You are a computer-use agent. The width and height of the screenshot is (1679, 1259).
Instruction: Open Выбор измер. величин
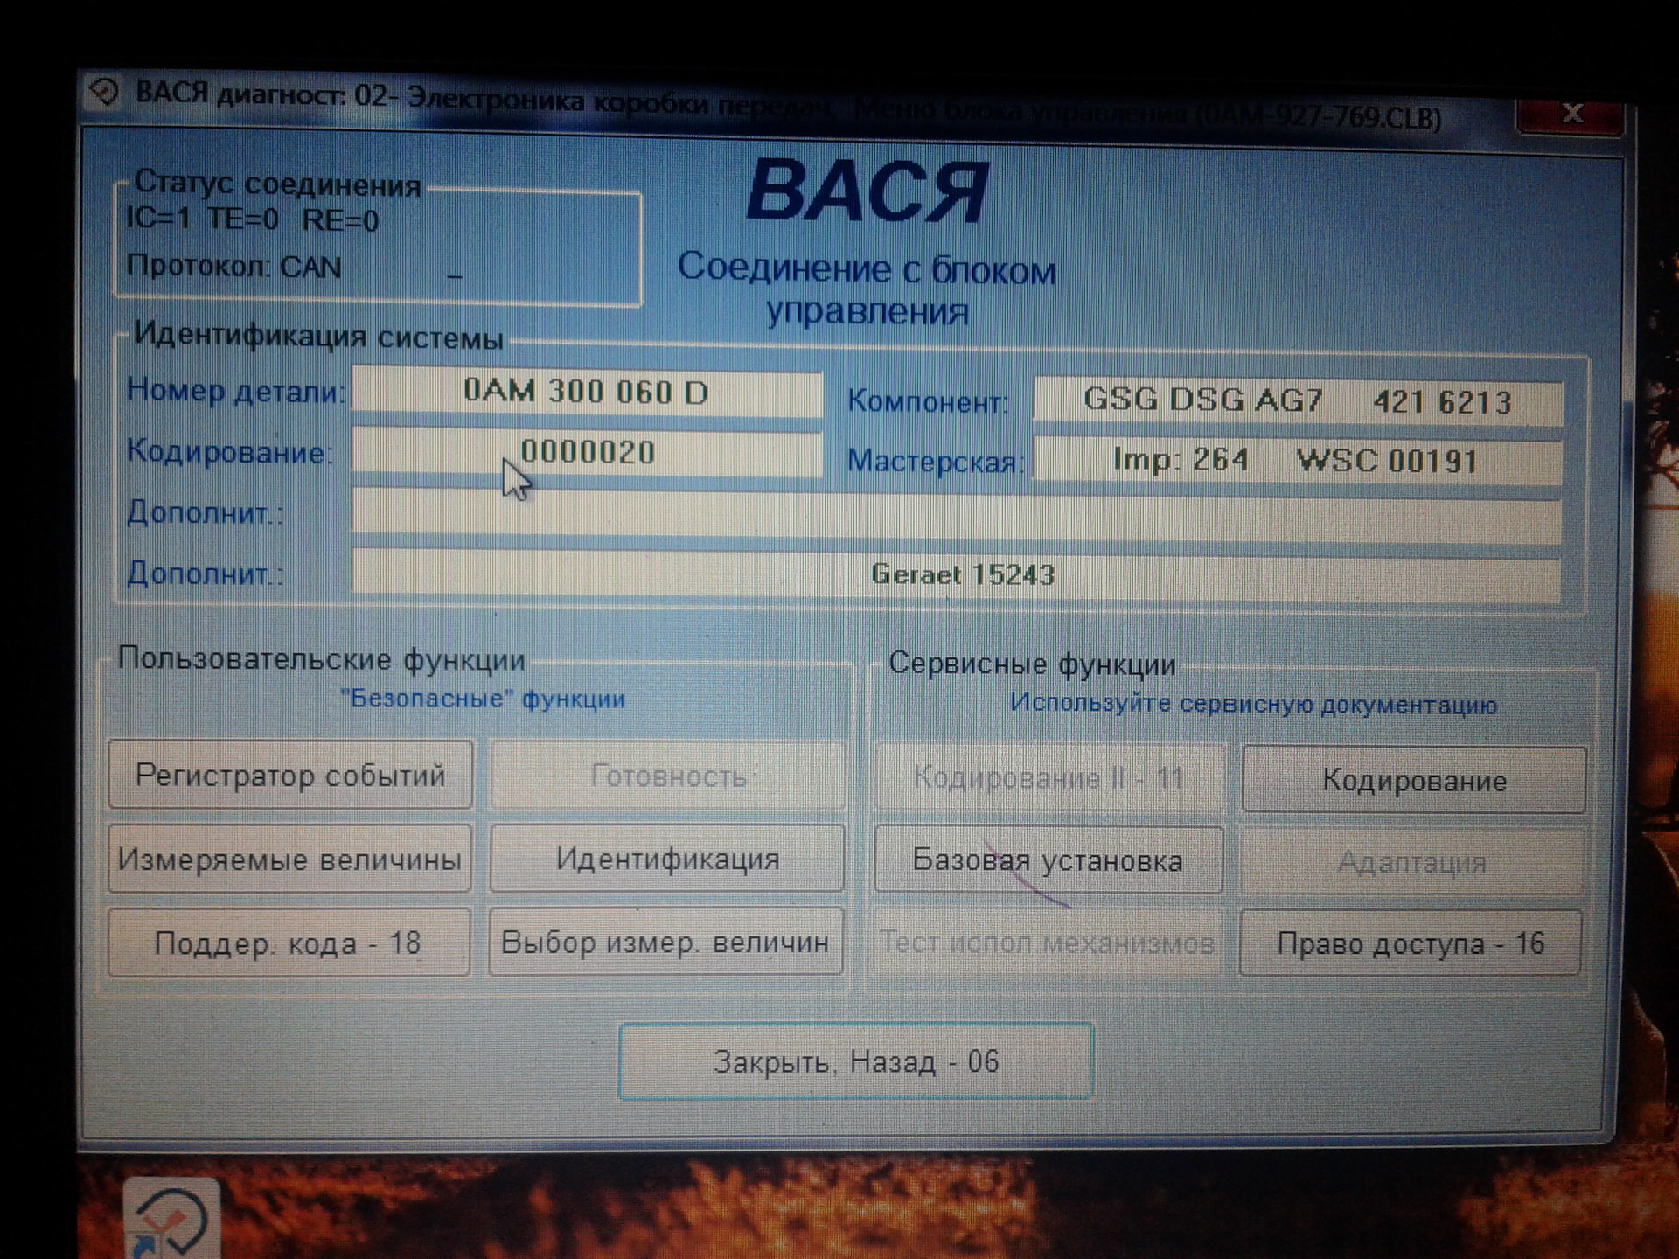click(x=665, y=943)
